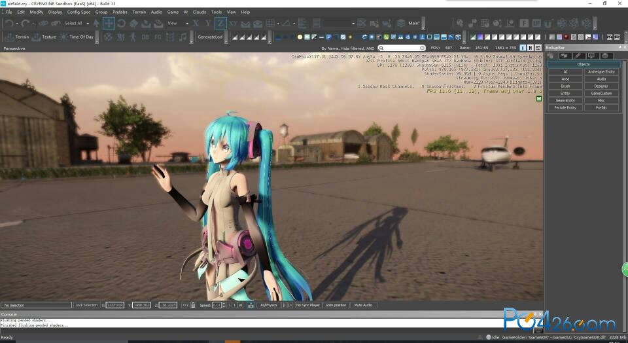Image resolution: width=628 pixels, height=343 pixels.
Task: Click the Redo arrow icon
Action: pos(25,24)
